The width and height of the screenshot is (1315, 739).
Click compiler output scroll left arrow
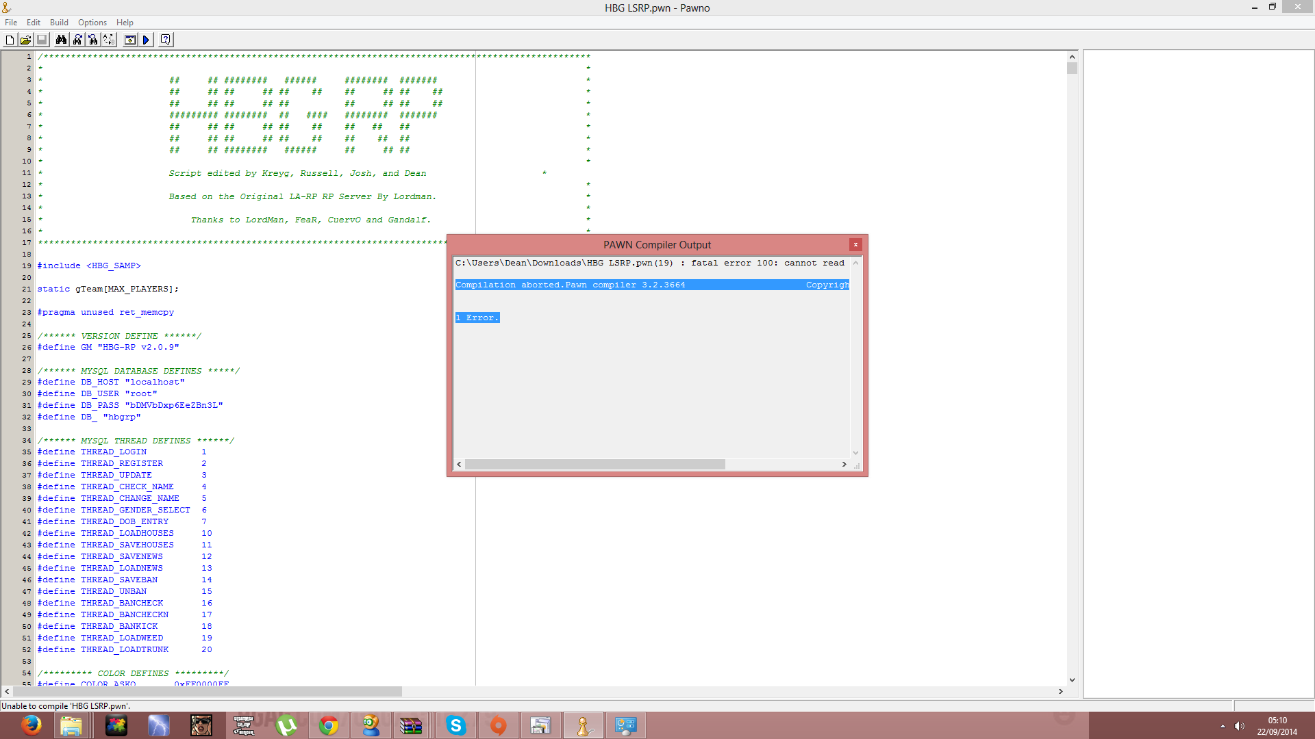[x=459, y=464]
